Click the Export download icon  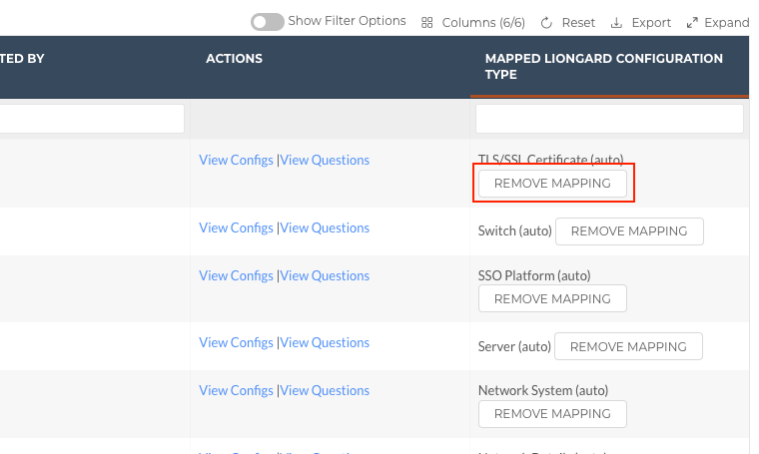coord(616,23)
